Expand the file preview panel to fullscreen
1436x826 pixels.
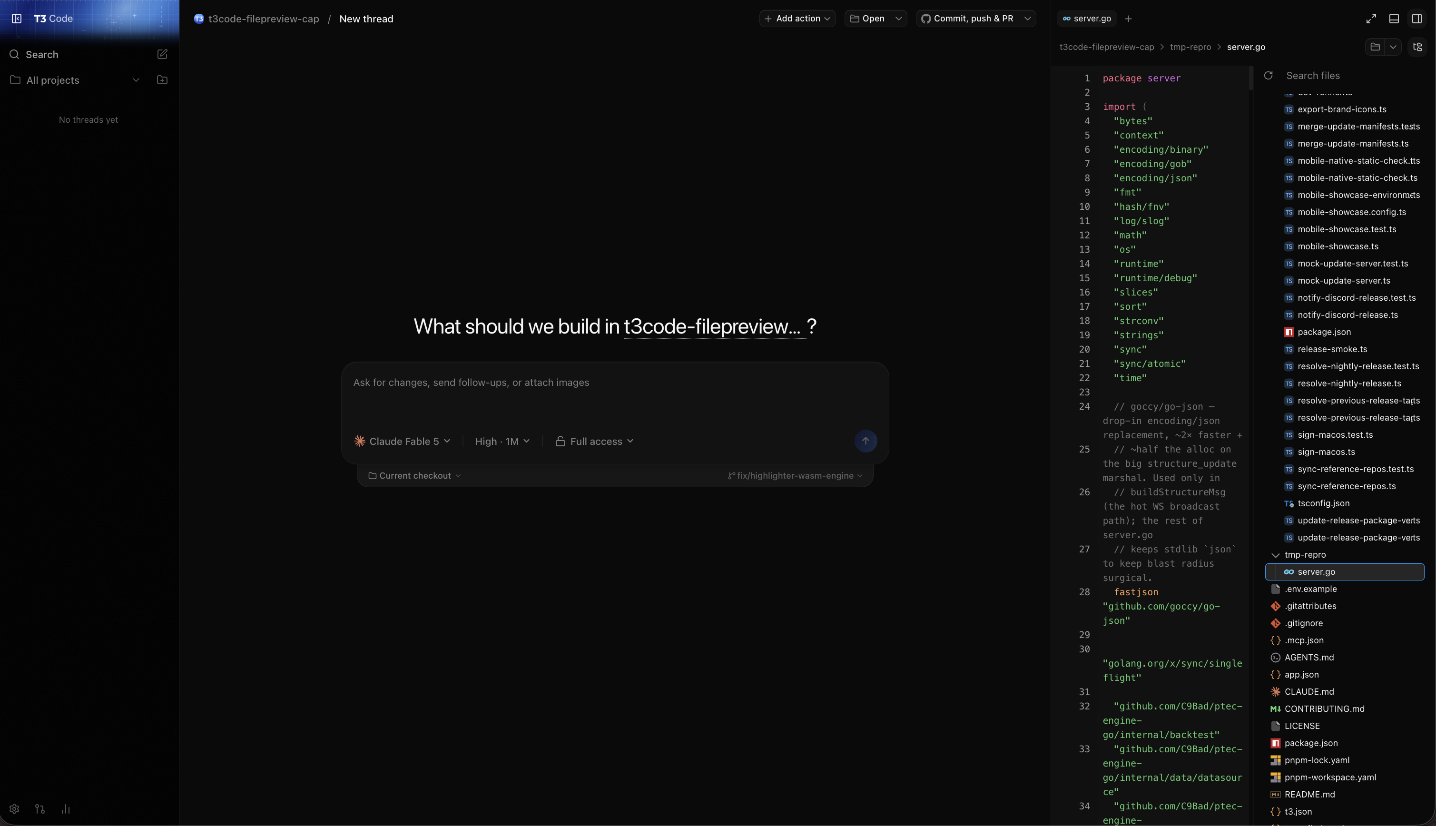pos(1371,19)
